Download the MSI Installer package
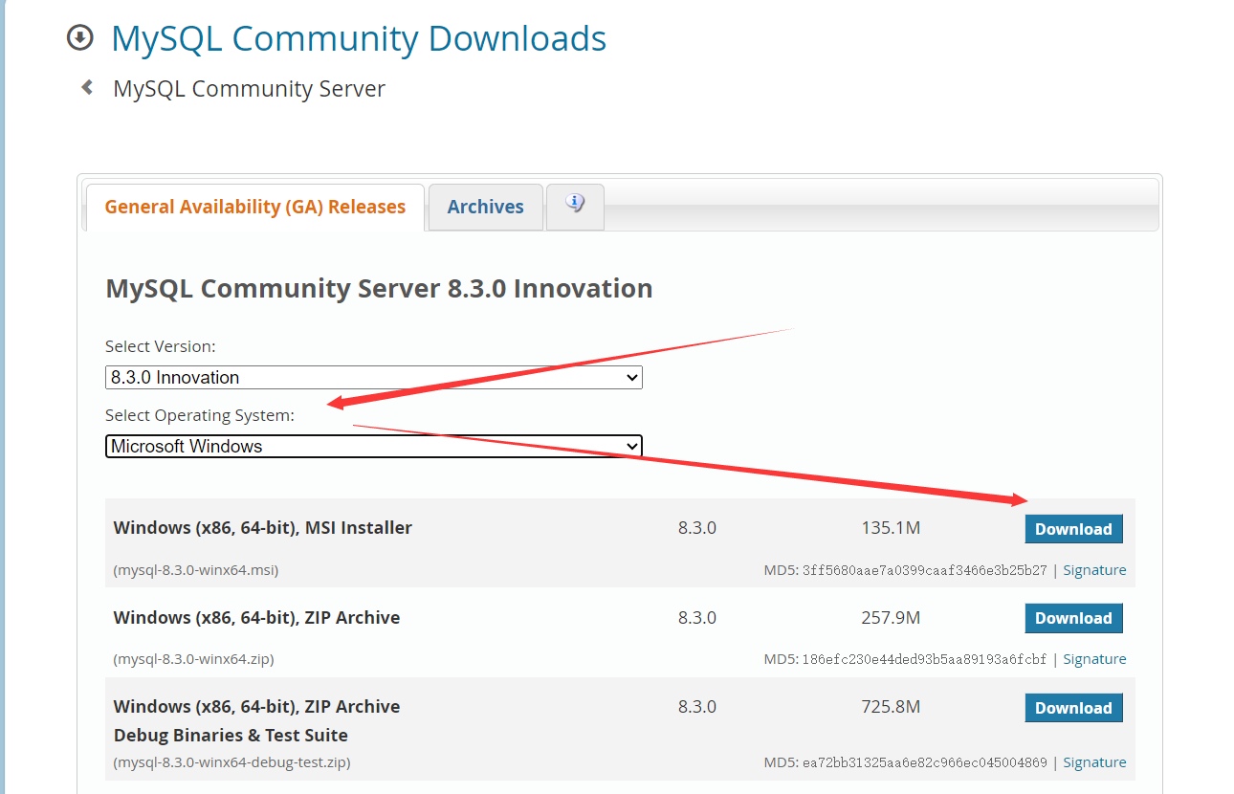 (1073, 529)
